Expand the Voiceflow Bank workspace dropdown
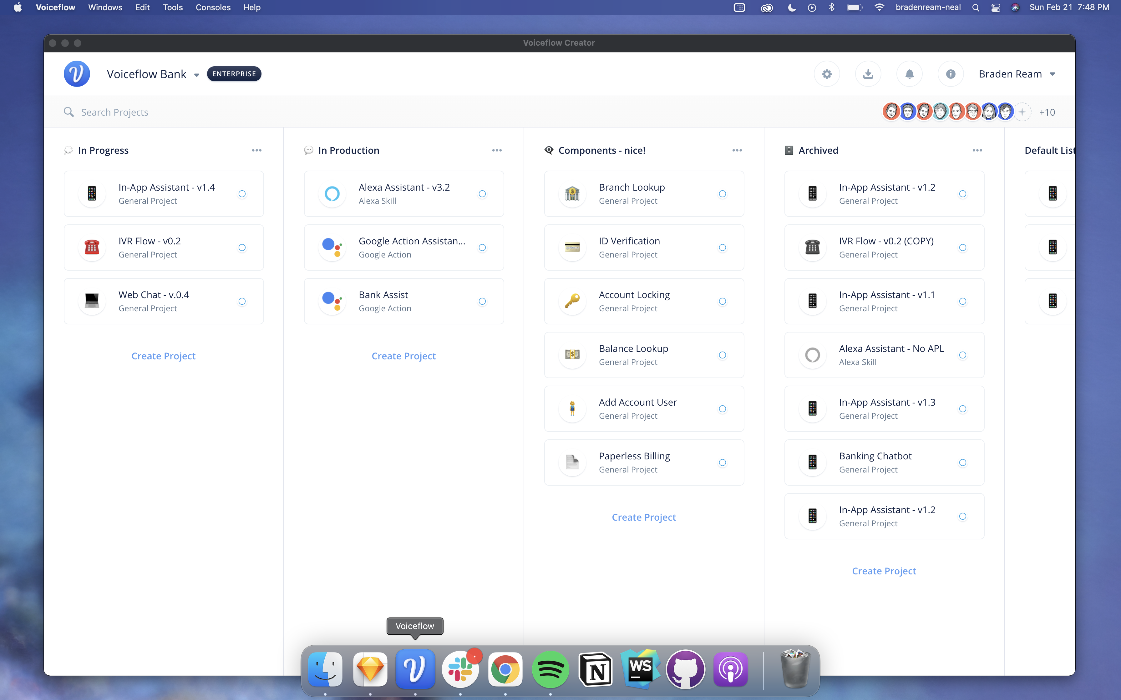Screen dimensions: 1121x700 point(196,75)
